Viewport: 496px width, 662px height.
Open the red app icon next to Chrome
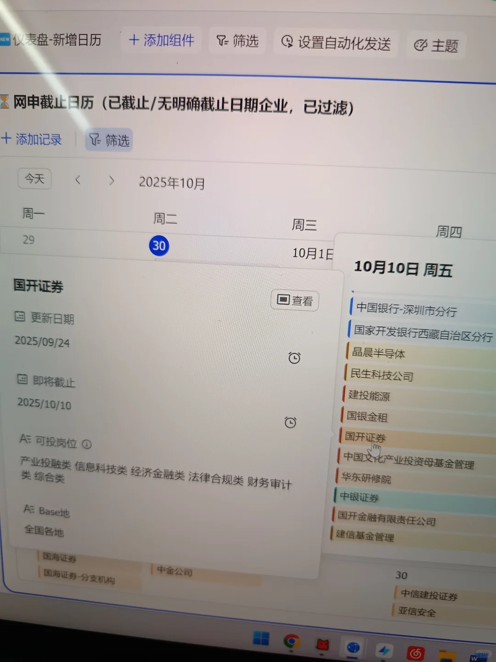tap(323, 644)
